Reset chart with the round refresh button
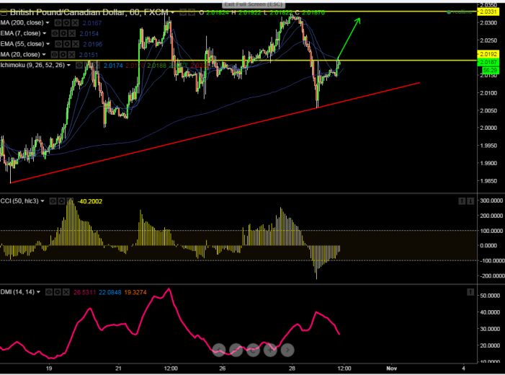 click(253, 350)
